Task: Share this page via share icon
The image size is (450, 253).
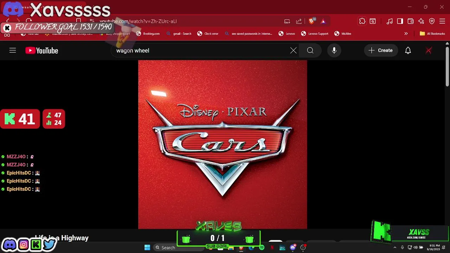Action: [299, 21]
